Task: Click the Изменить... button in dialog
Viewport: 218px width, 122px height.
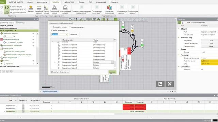Action: 64,72
